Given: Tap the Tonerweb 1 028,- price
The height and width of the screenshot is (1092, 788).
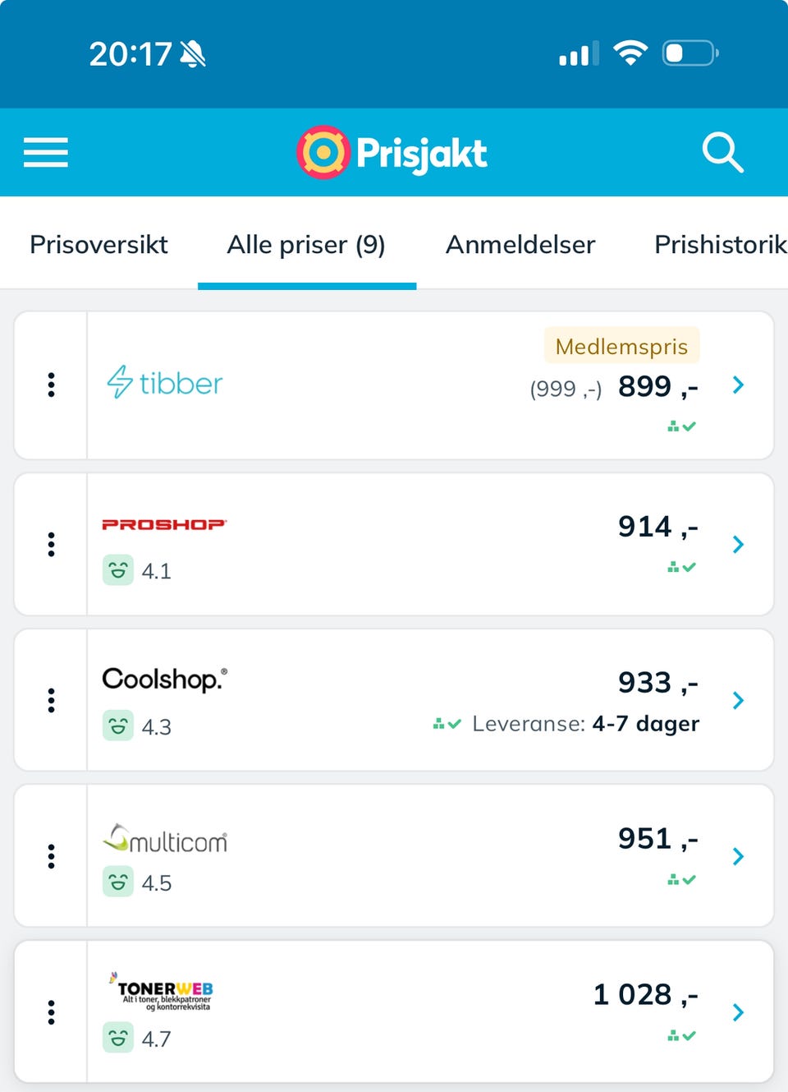Looking at the screenshot, I should click(645, 995).
